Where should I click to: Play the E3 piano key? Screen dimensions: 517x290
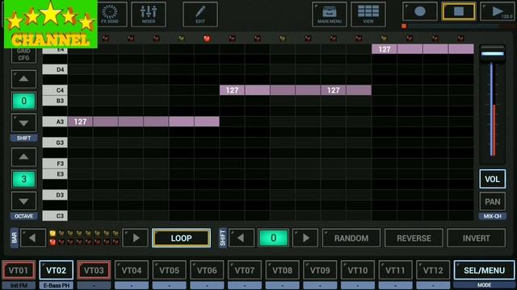click(55, 174)
